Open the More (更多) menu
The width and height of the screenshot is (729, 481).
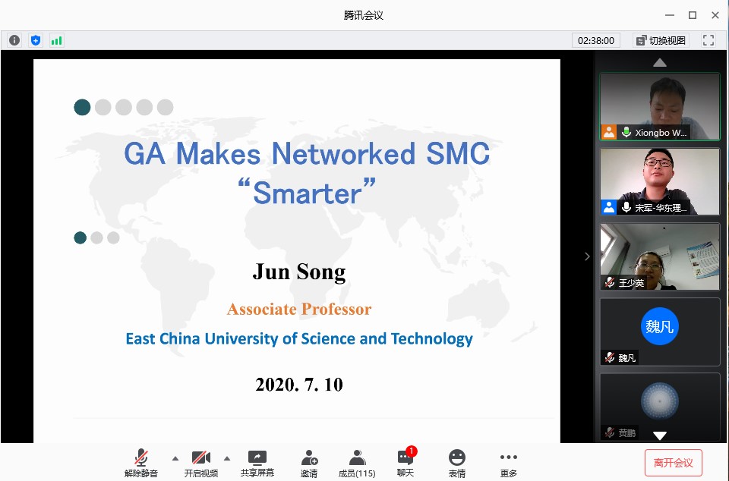click(508, 463)
